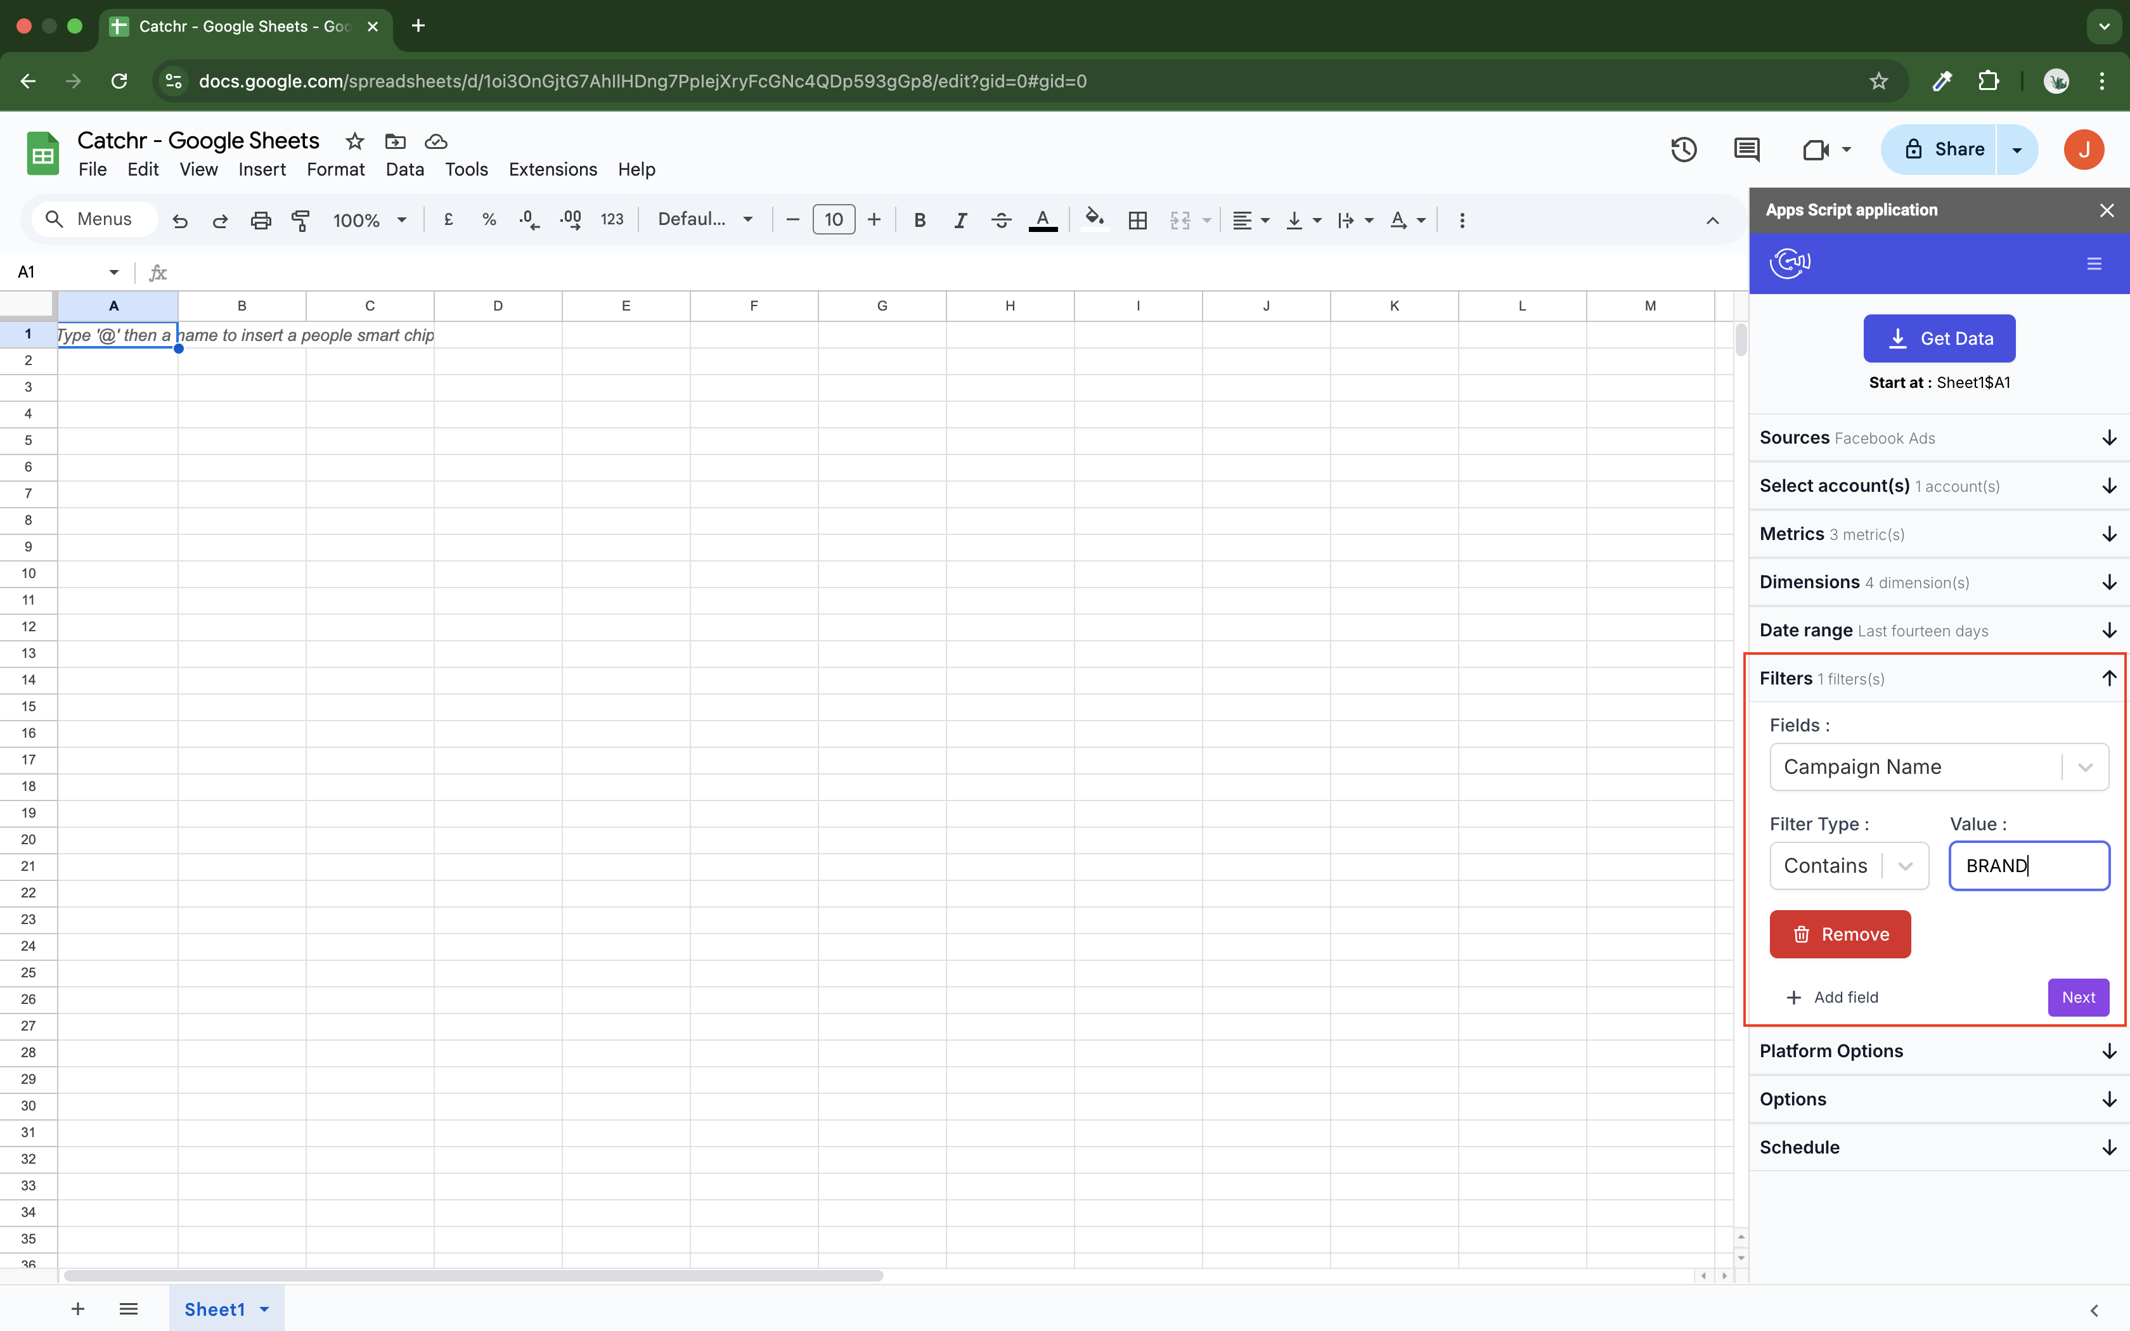Expand the Metrics section
2130x1331 pixels.
click(x=1939, y=534)
